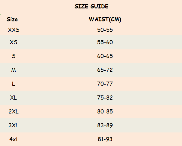Viewport: 182px width, 146px height.
Task: Click the WAIST(CM) column header
Action: pyautogui.click(x=105, y=20)
